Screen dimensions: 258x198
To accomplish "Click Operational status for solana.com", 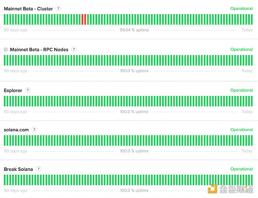I will click(x=241, y=130).
